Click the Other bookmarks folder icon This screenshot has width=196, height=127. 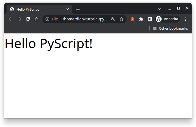click(x=155, y=28)
